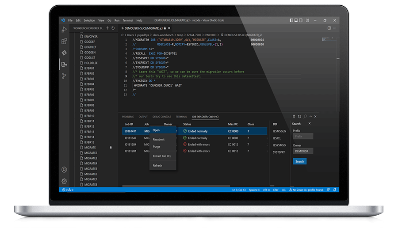Switch to the PROBLEMS tab
Screen dimensions: 398x228
click(128, 117)
